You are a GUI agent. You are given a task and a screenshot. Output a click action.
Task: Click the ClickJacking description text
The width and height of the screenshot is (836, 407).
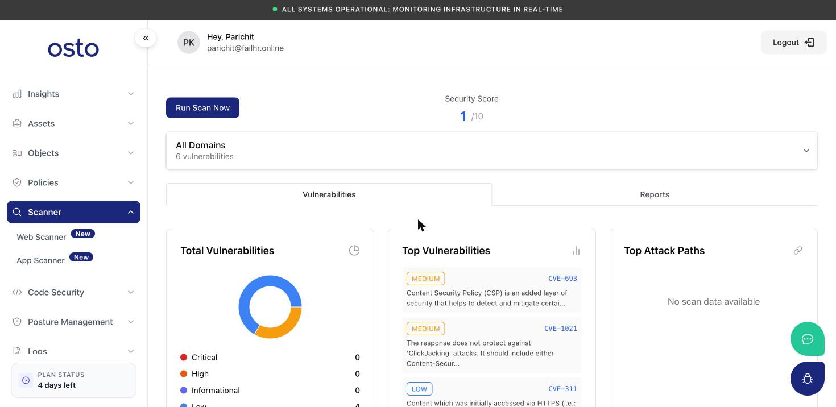(x=480, y=353)
